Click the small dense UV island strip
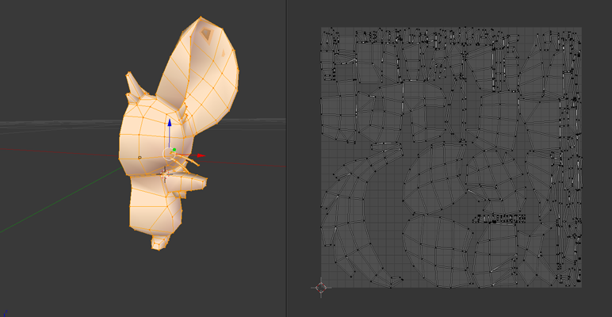 click(x=499, y=219)
